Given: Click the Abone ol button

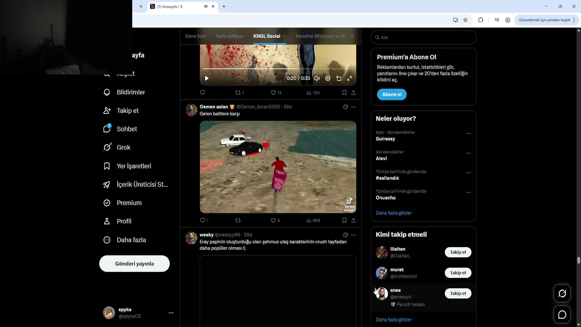Looking at the screenshot, I should tap(392, 94).
